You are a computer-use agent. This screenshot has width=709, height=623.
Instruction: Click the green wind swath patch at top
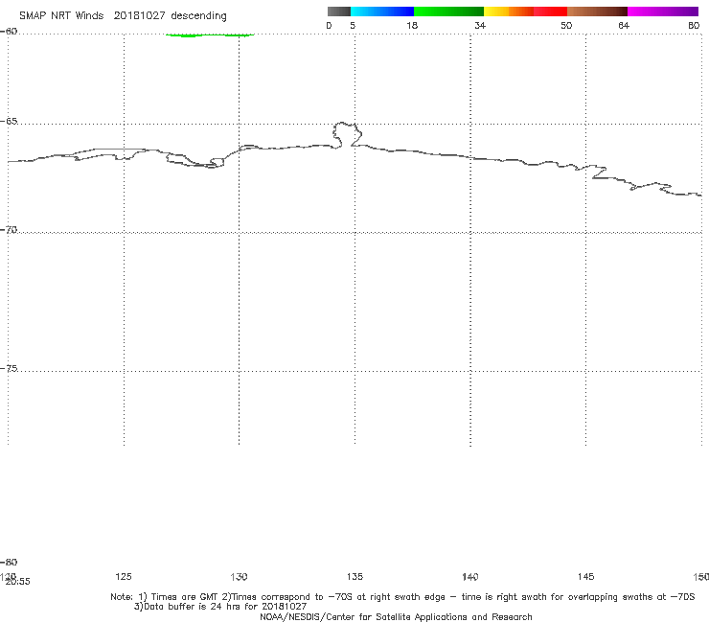pyautogui.click(x=210, y=35)
